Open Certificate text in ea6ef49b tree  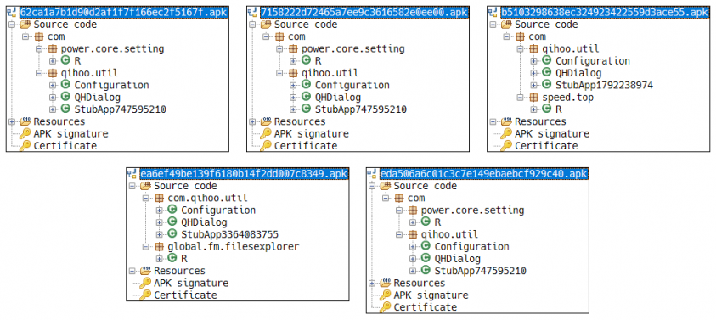185,295
